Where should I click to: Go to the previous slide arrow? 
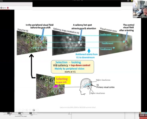coord(16,110)
